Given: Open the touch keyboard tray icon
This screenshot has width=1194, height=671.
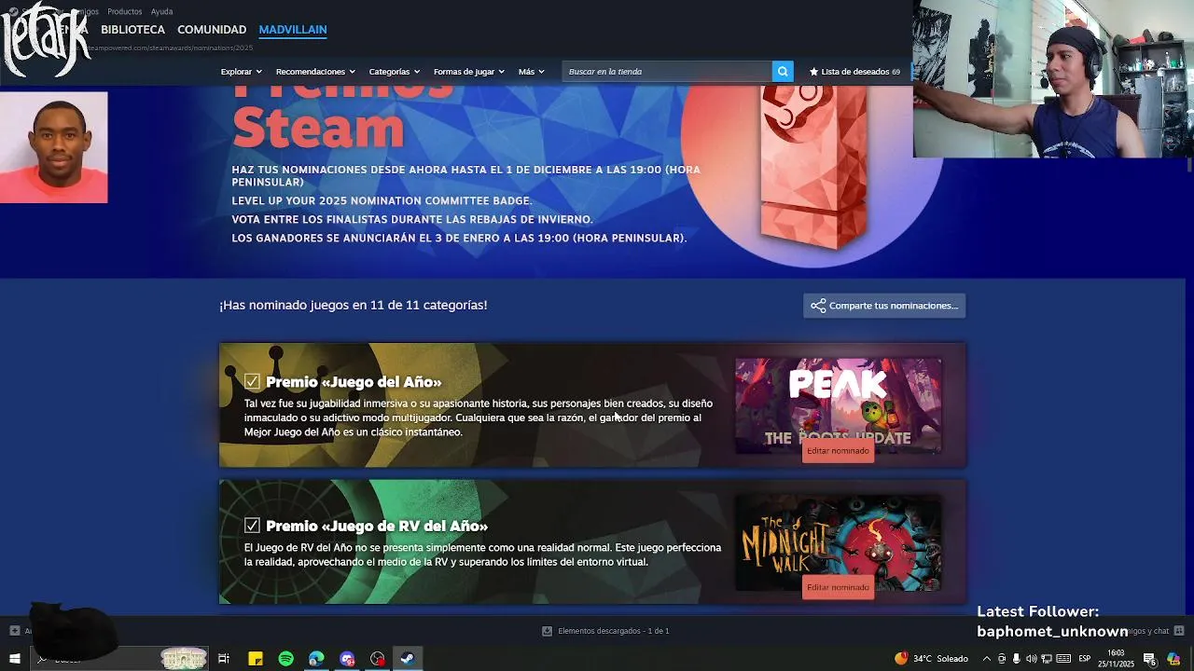Looking at the screenshot, I should 1063,659.
